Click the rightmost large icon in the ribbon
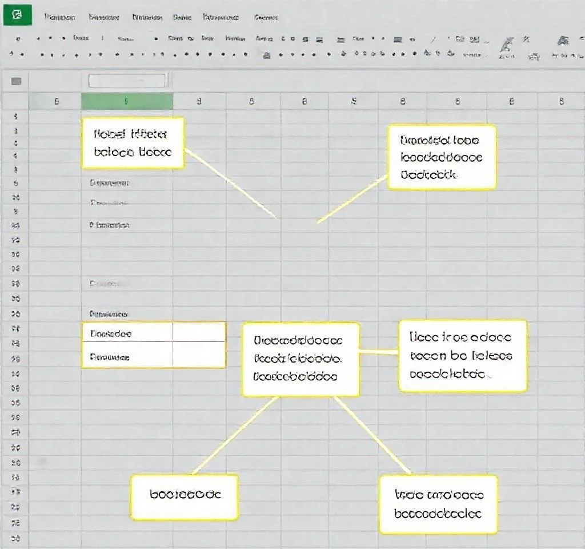The image size is (585, 549). (563, 41)
